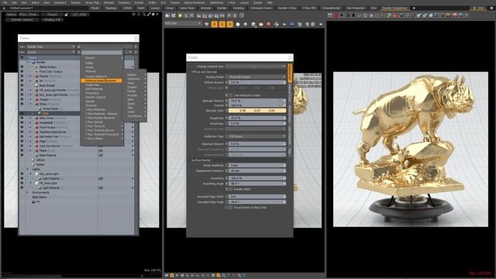Click the shield icon beside RGB color dropdown

tap(207, 24)
